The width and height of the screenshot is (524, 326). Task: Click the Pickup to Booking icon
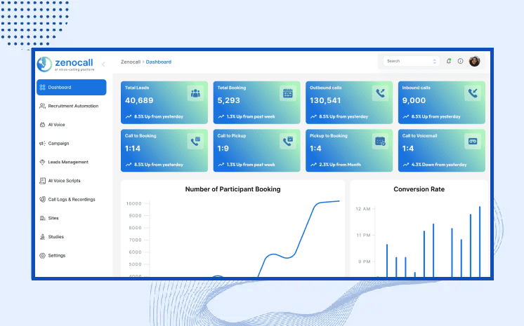click(380, 141)
